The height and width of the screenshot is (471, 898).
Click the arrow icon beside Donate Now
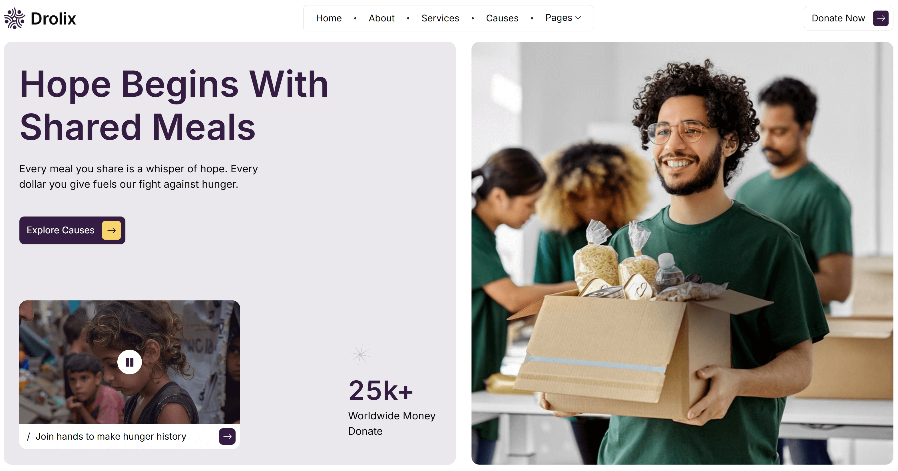point(881,18)
